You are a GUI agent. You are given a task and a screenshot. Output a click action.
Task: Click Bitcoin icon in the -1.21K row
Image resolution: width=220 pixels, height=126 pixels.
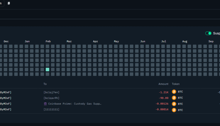174,92
